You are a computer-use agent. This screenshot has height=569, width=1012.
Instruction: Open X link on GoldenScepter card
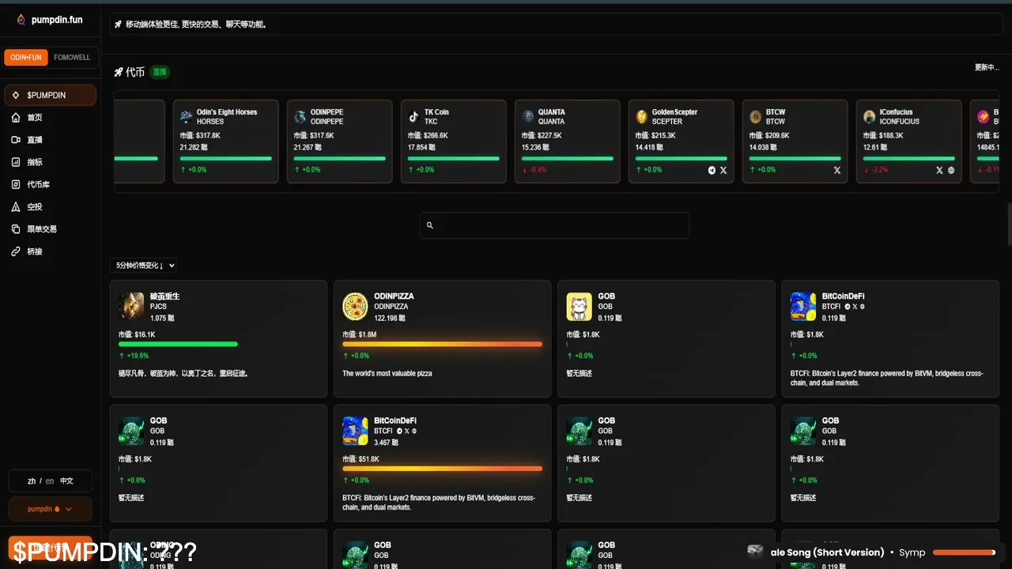pyautogui.click(x=723, y=170)
